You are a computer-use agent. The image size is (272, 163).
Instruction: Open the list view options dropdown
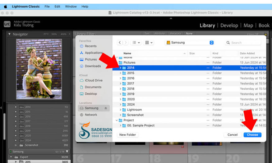pyautogui.click(x=136, y=43)
